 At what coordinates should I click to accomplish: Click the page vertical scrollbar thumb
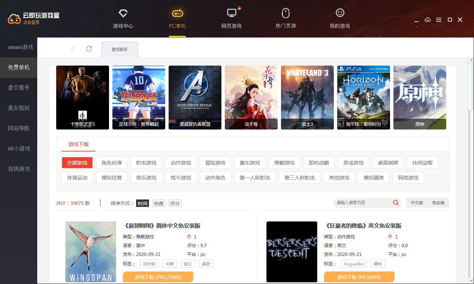(471, 86)
